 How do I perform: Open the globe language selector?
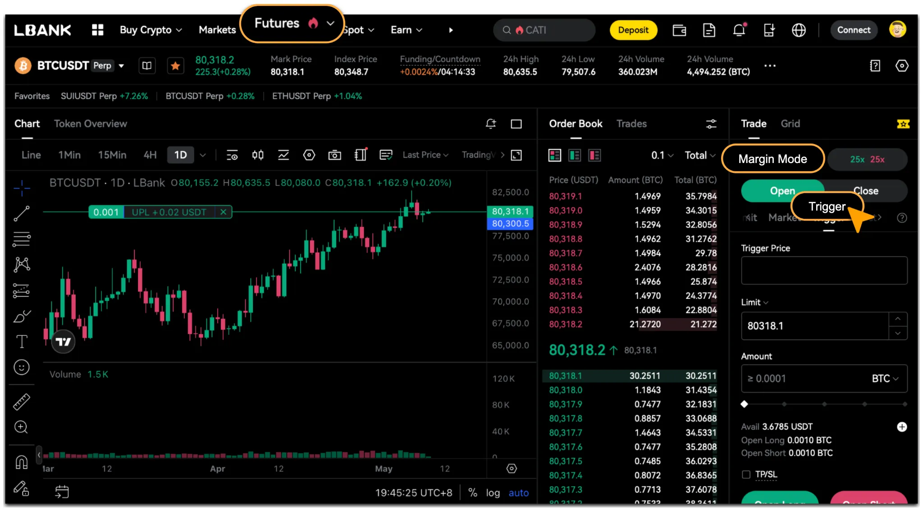pos(799,30)
